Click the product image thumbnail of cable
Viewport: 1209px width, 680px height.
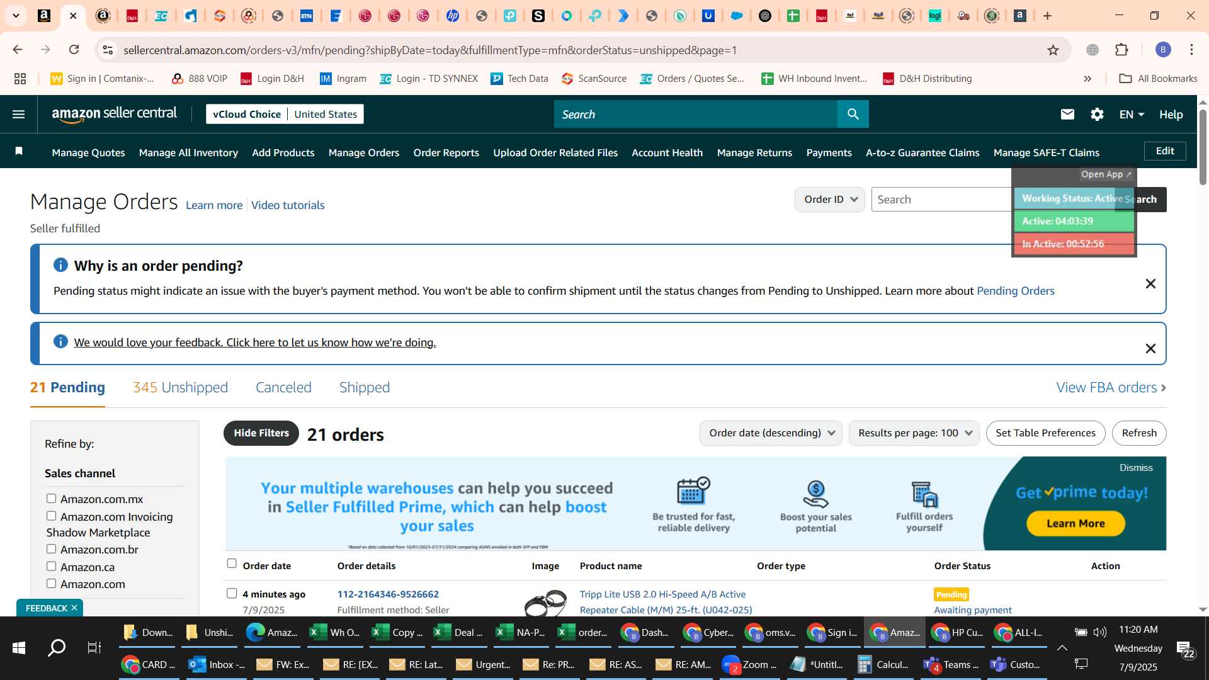coord(545,602)
